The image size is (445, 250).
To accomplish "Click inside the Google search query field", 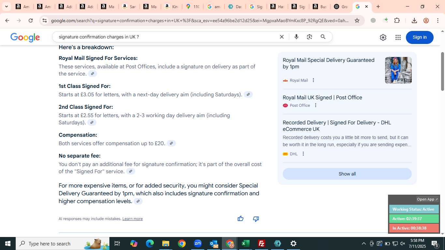I will (166, 37).
